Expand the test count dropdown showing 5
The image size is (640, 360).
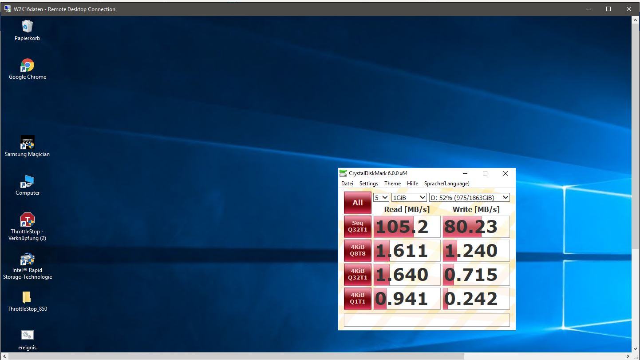click(x=381, y=198)
